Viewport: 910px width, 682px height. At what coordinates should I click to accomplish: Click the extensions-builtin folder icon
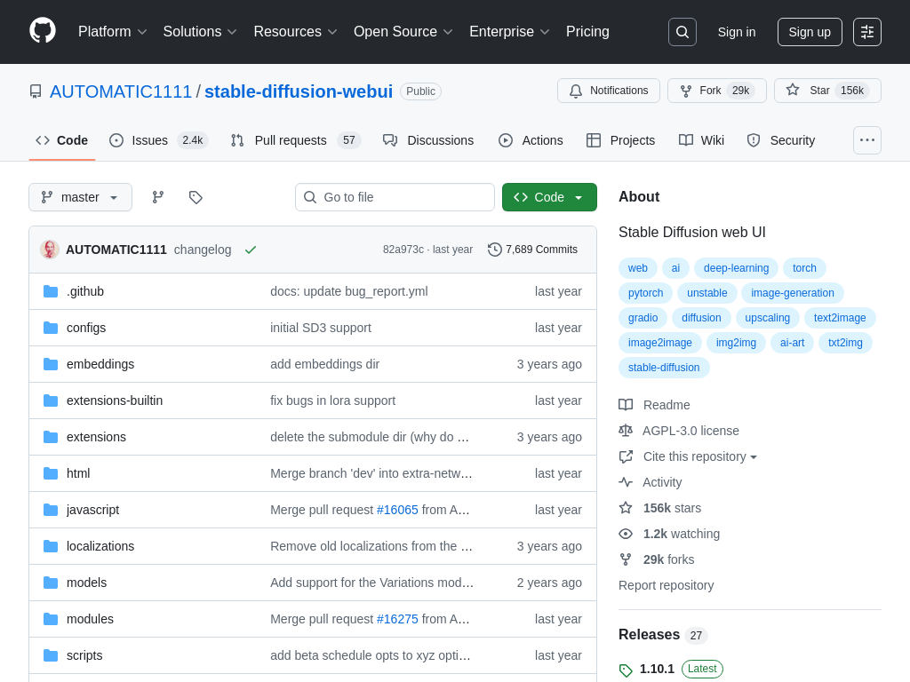(51, 400)
